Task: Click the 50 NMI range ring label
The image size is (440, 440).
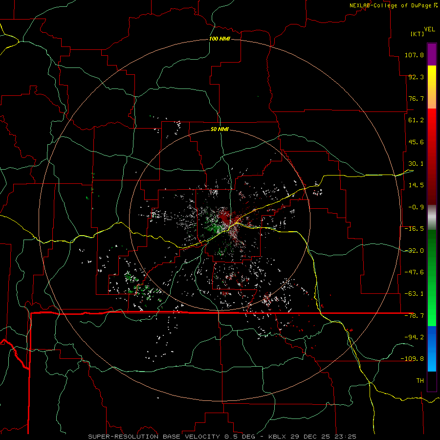Action: [220, 129]
